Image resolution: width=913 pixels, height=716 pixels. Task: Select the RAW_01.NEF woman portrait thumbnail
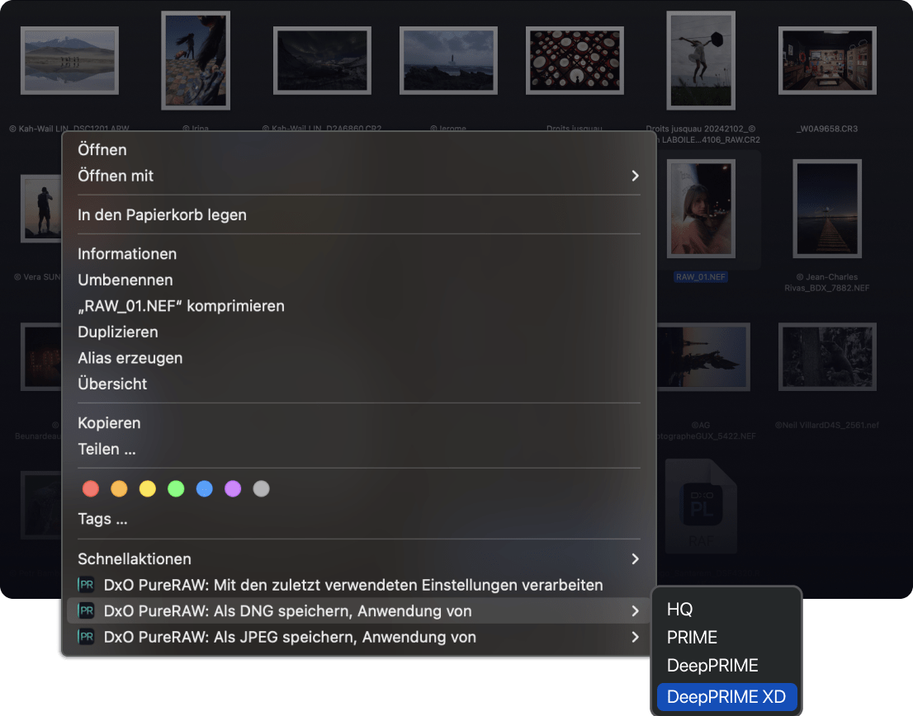coord(701,208)
